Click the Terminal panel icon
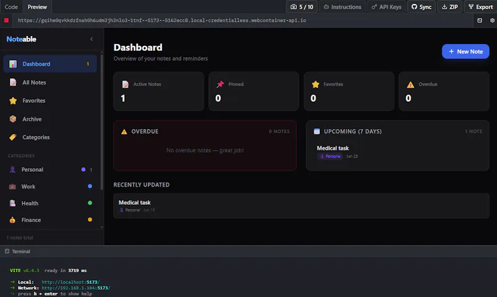497x297 pixels. pos(7,251)
